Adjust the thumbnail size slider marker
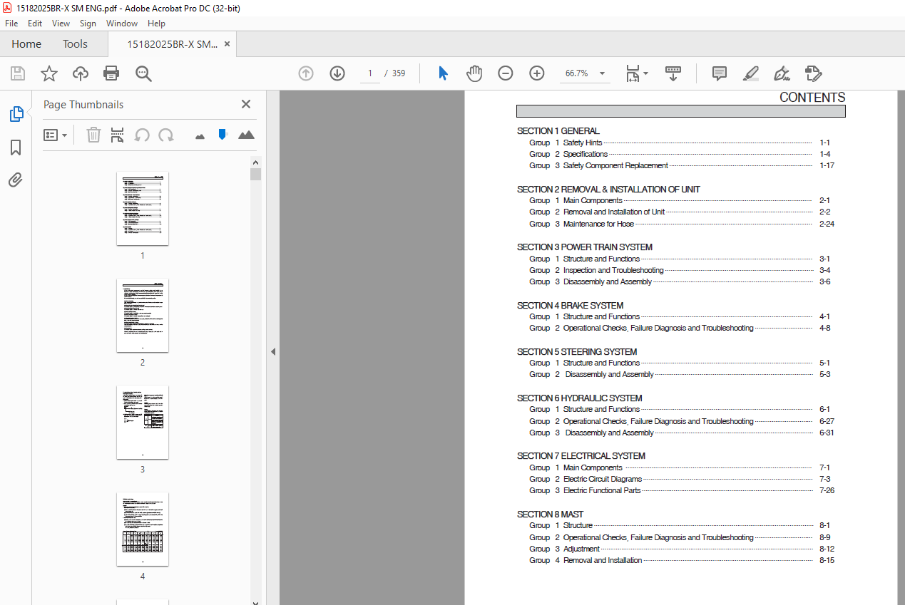This screenshot has width=905, height=605. click(x=223, y=134)
